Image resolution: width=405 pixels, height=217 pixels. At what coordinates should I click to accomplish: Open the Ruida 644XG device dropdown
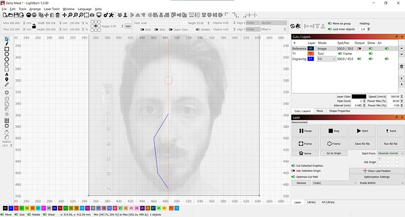coord(382,183)
